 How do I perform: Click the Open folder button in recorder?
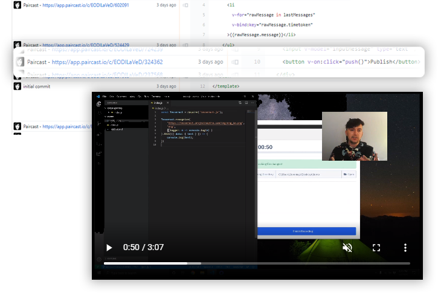[349, 174]
